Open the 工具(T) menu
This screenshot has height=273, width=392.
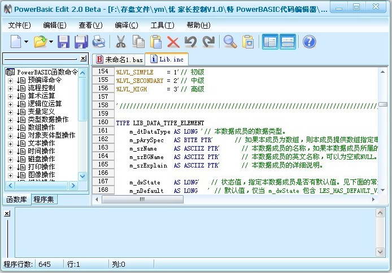[x=162, y=25]
